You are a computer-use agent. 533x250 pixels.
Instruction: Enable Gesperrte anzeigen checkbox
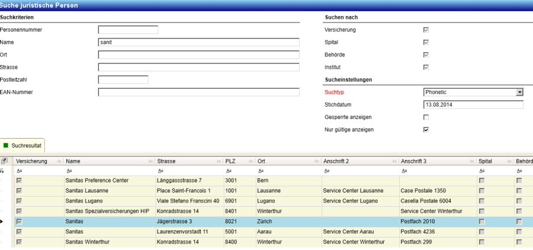click(x=426, y=117)
